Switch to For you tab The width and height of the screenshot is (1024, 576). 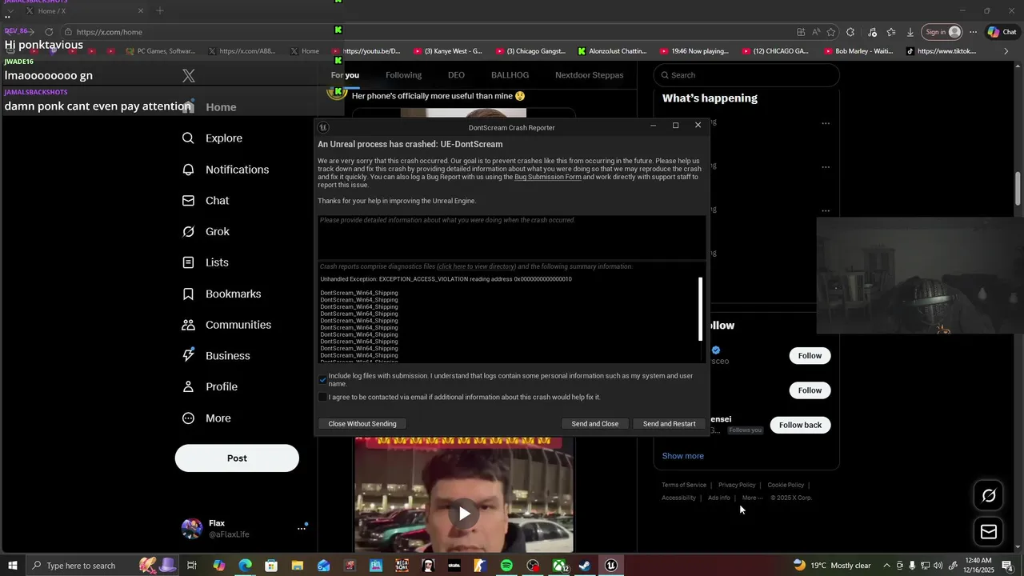click(x=345, y=75)
